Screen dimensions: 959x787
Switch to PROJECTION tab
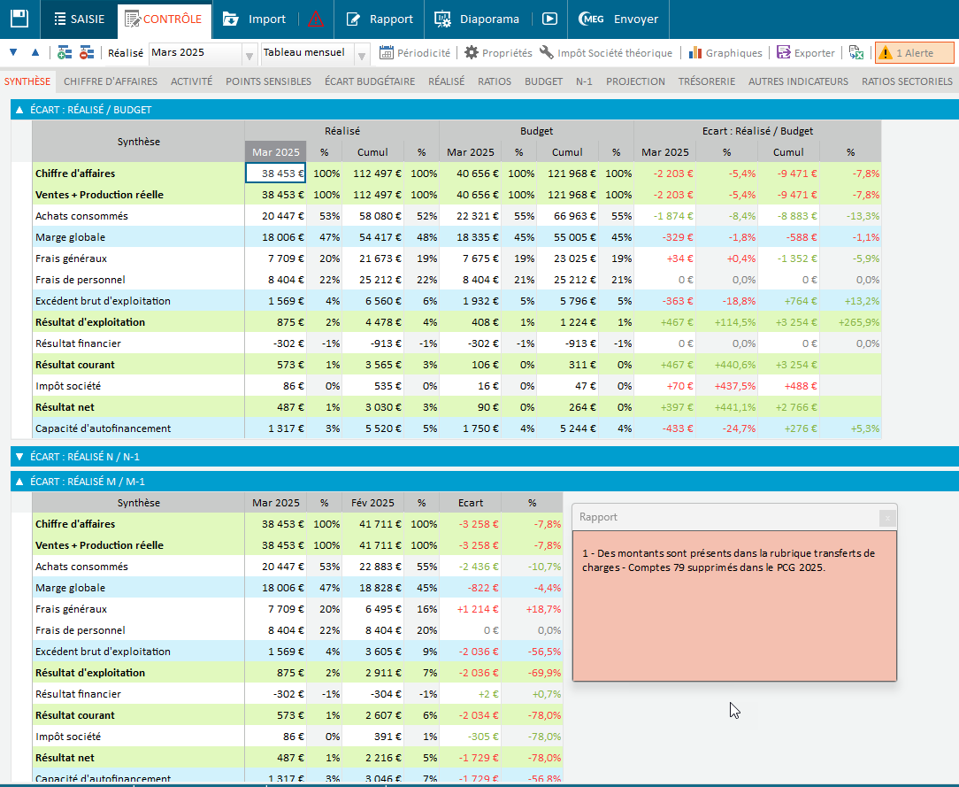click(x=635, y=81)
